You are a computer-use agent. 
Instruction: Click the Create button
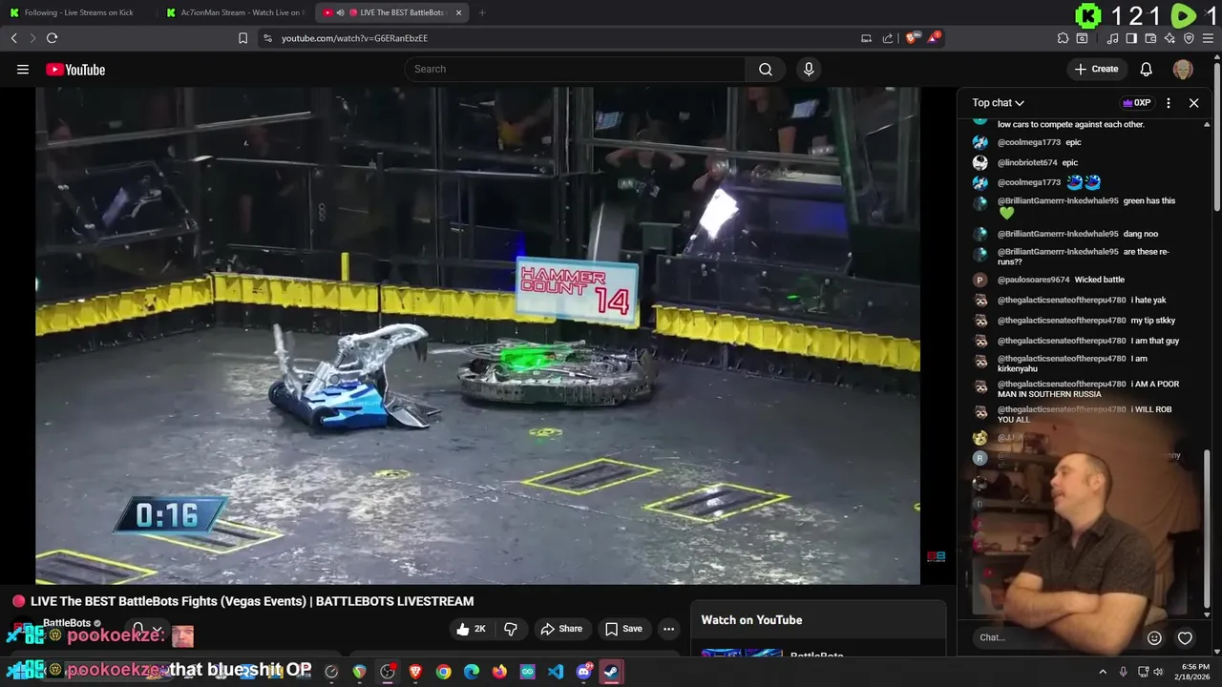pyautogui.click(x=1096, y=69)
